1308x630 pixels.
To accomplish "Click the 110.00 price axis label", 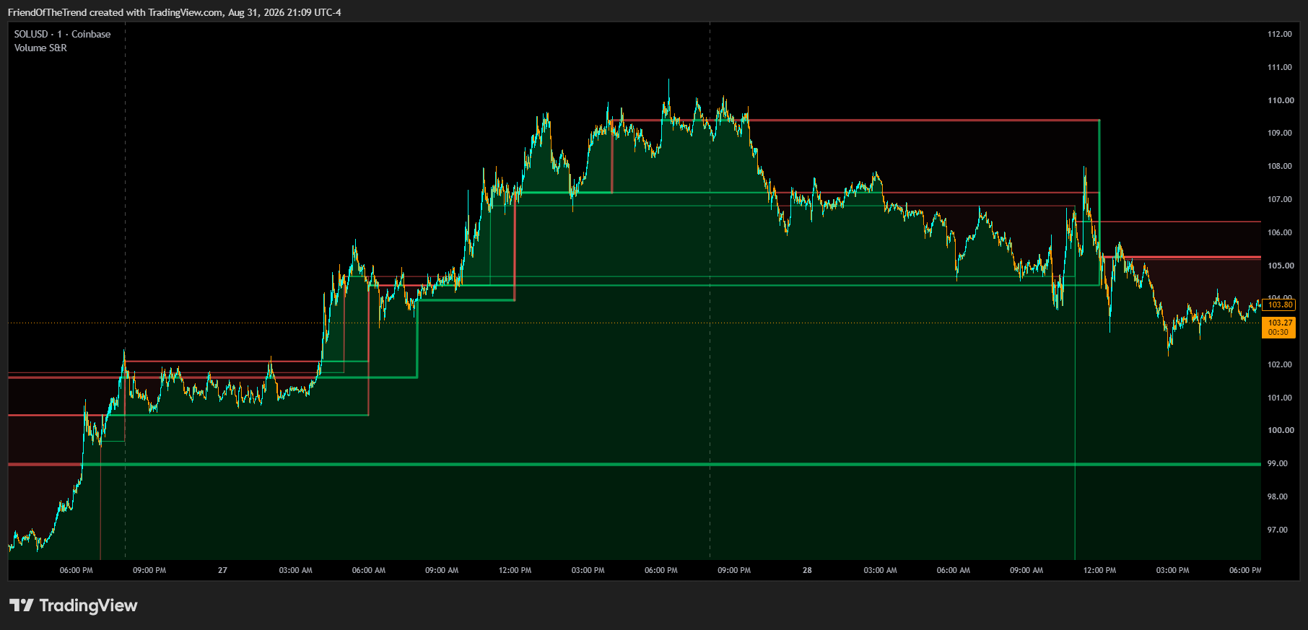I will (1281, 100).
